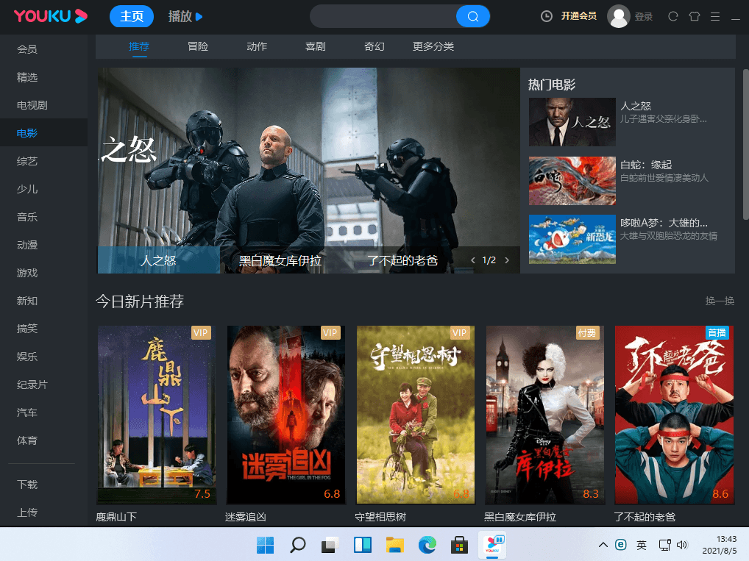Viewport: 749px width, 561px height.
Task: Open 更多分类 more categories
Action: (433, 46)
